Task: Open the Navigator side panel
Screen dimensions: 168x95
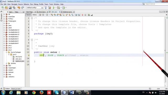Action: coord(1,17)
